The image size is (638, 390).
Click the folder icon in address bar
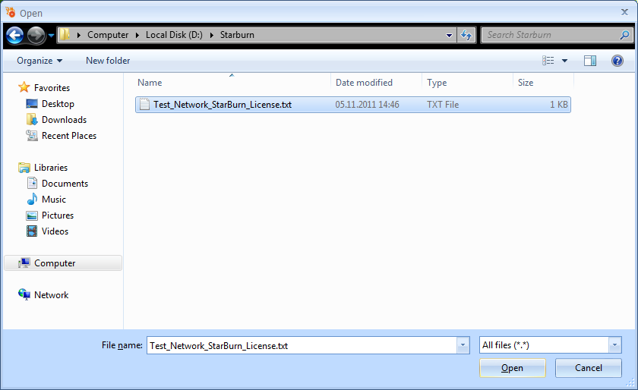[65, 35]
